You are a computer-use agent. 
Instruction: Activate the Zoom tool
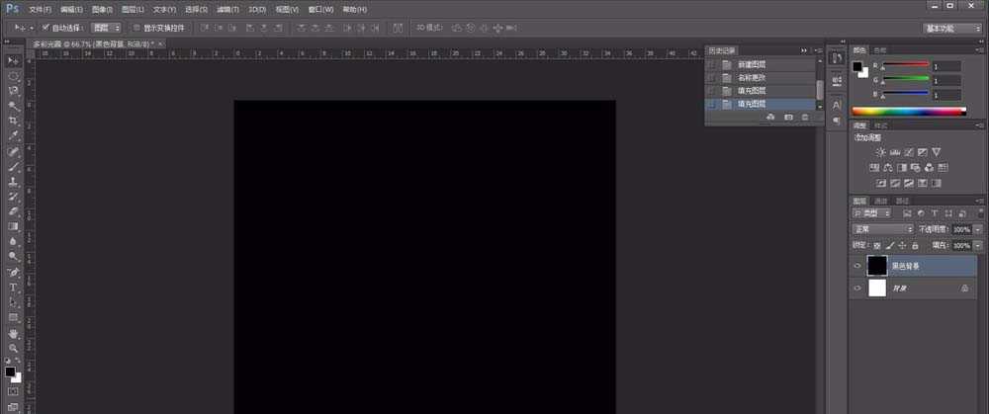[x=13, y=348]
